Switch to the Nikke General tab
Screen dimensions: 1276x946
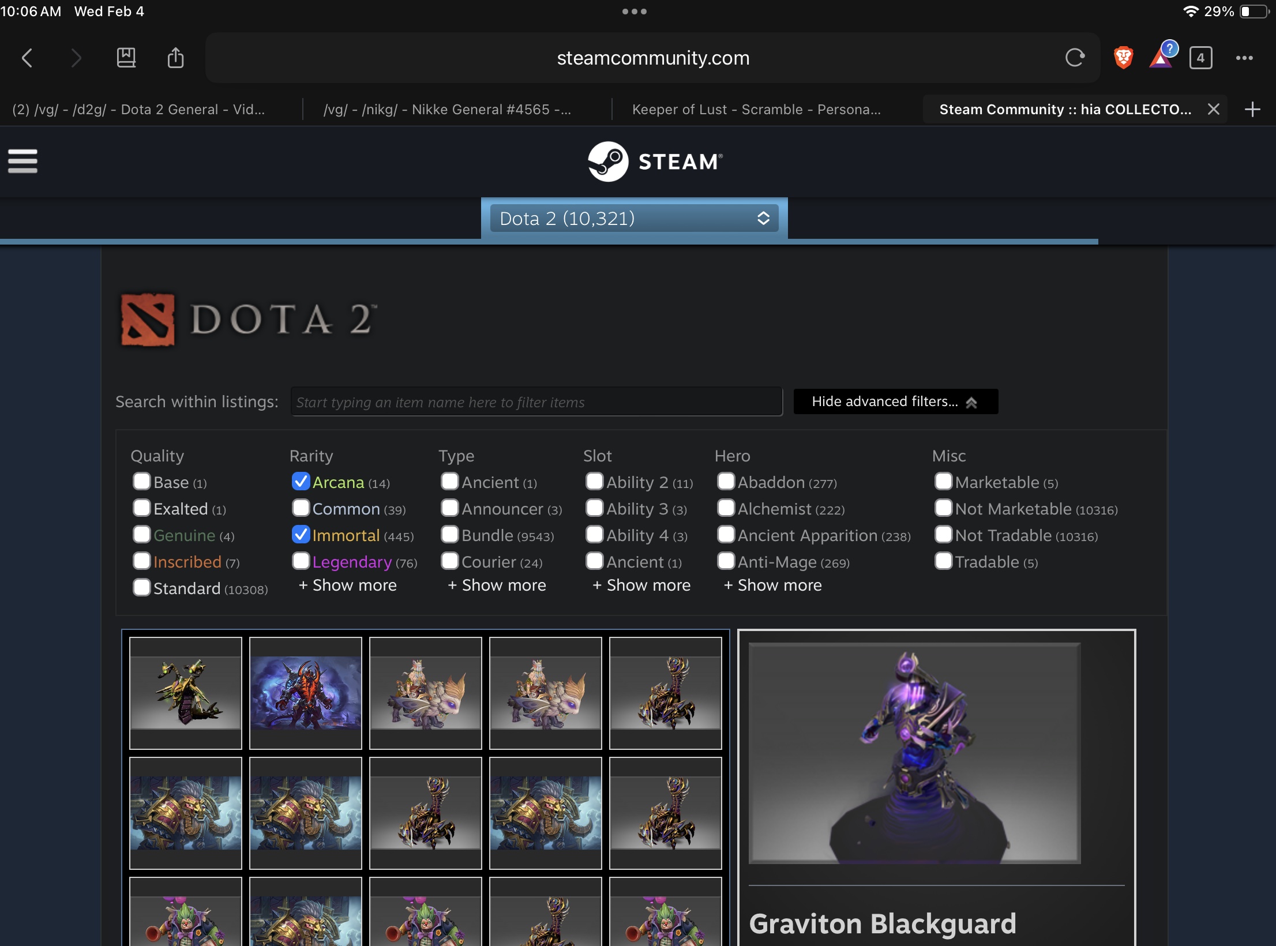pos(447,110)
